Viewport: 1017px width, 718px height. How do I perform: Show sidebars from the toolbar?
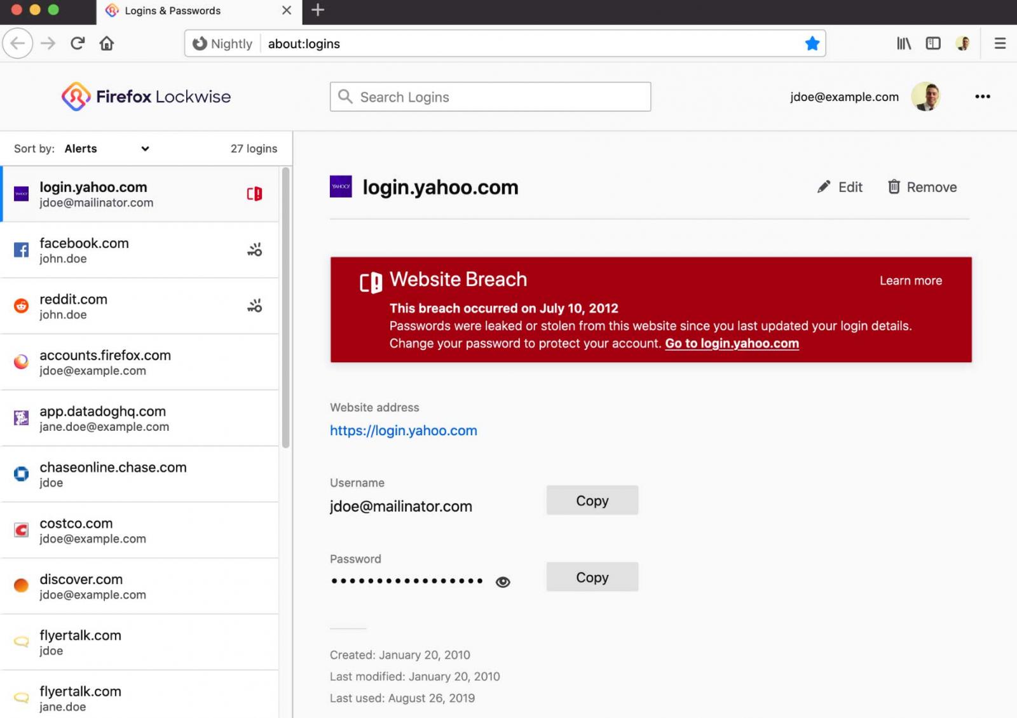click(932, 43)
